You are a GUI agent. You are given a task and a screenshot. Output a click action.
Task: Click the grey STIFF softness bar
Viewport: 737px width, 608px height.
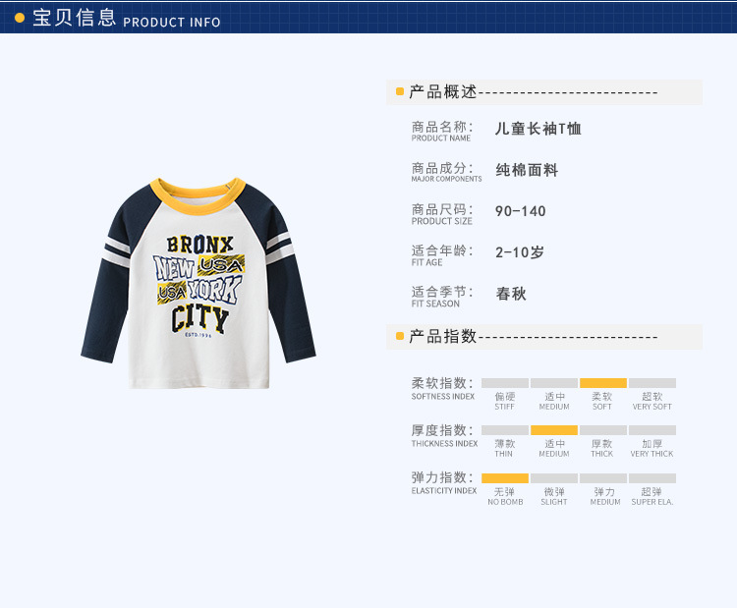[505, 383]
